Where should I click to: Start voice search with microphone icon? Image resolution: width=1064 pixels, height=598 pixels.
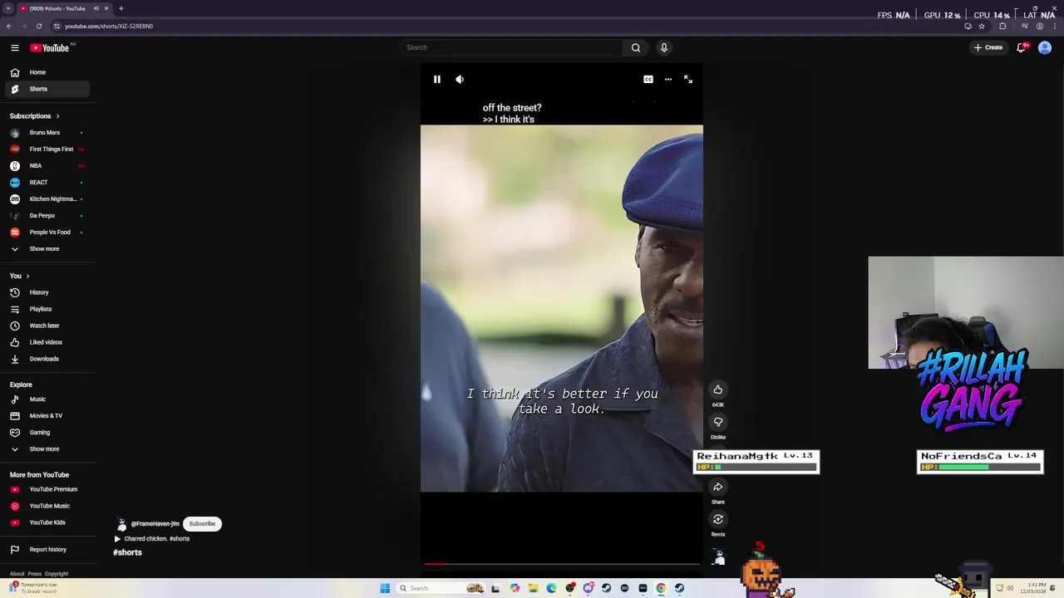[x=663, y=47]
